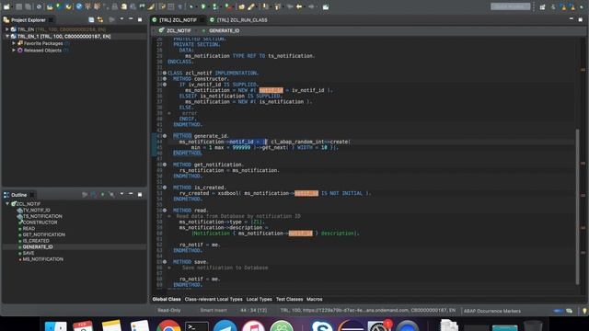
Task: Click the gray Forward navigation arrow
Action: (311, 6)
